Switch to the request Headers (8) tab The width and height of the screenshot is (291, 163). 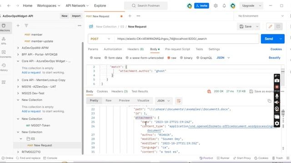point(135,49)
